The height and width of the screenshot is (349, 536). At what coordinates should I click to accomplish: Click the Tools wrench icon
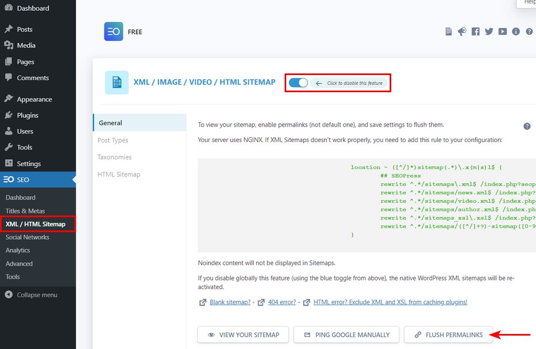(x=9, y=147)
